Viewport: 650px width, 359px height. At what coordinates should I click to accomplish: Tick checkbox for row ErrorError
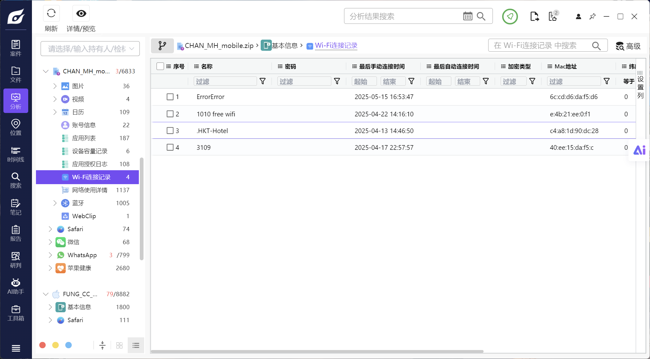[x=170, y=97]
